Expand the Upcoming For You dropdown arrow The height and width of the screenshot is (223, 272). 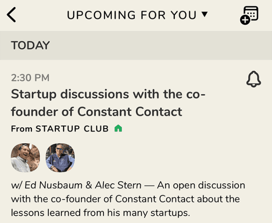205,15
